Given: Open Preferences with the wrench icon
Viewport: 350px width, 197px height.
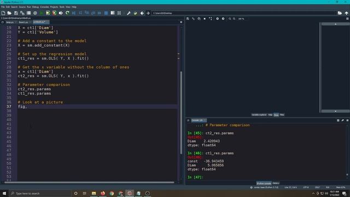Looking at the screenshot, I should [129, 13].
